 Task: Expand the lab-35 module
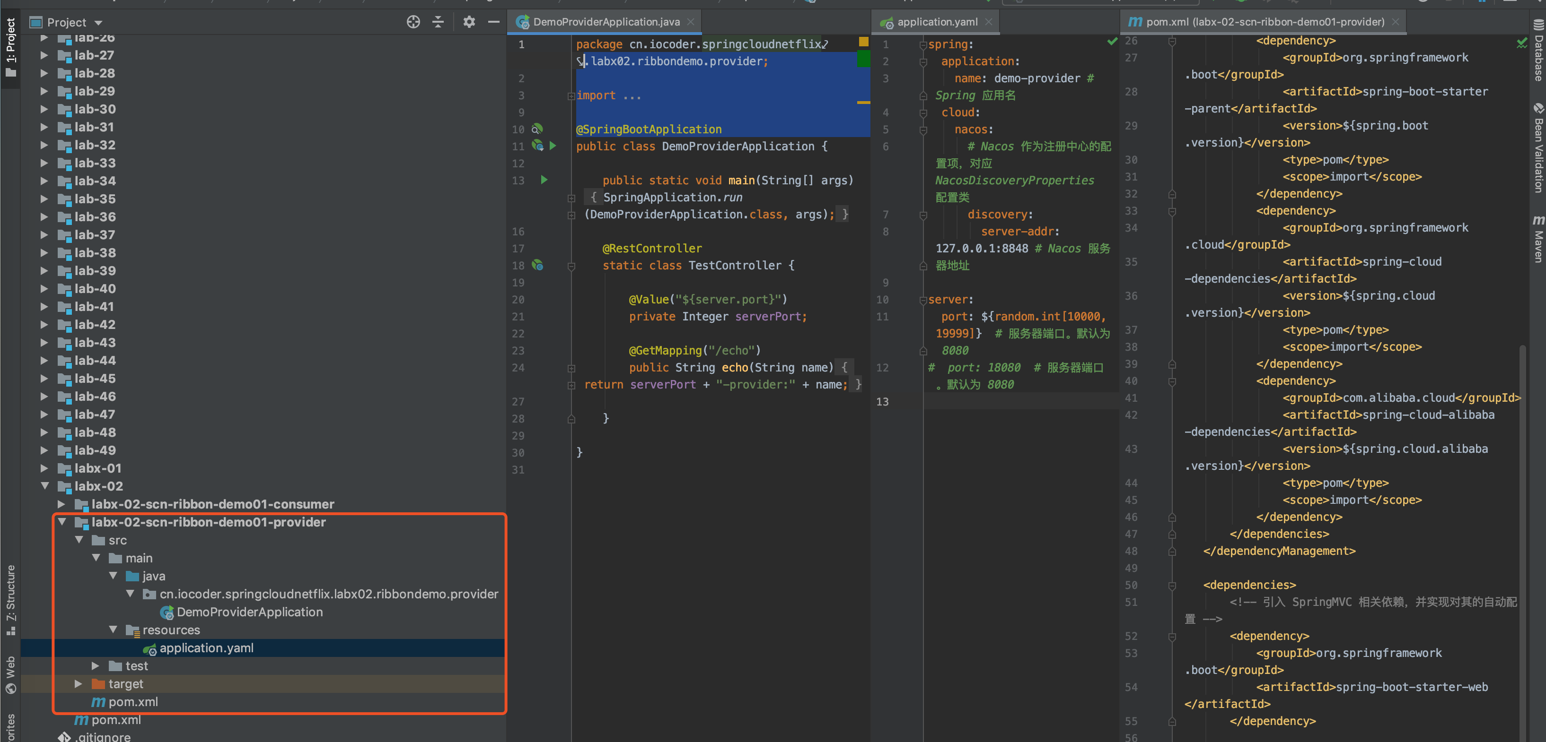[x=44, y=199]
